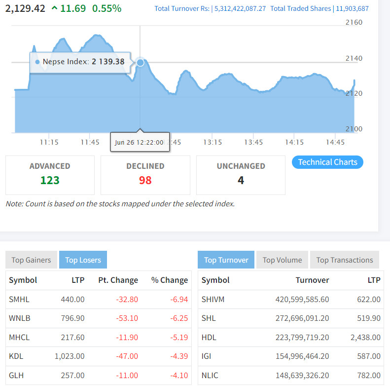The height and width of the screenshot is (386, 390).
Task: Open SHIVM symbol in Top Turnover
Action: pos(213,299)
